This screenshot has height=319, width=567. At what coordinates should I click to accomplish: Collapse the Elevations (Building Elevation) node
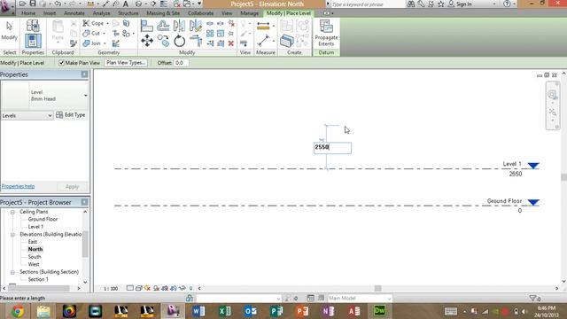[12, 235]
